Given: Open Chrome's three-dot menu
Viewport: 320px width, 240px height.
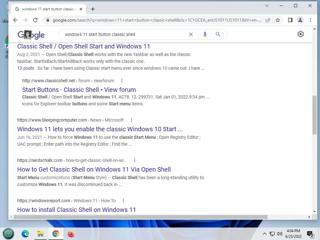Looking at the screenshot, I should click(310, 20).
